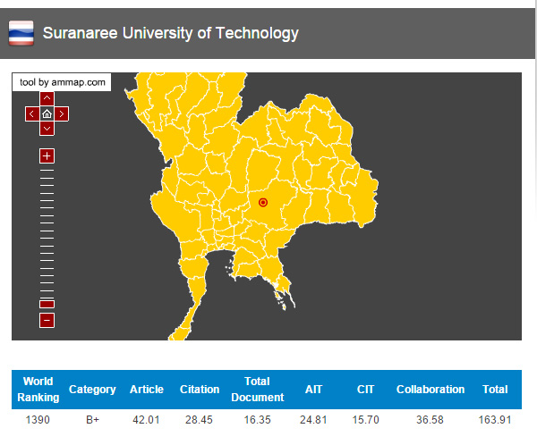Screen dimensions: 537x445
Task: Select the article score 42.01
Action: [x=146, y=420]
